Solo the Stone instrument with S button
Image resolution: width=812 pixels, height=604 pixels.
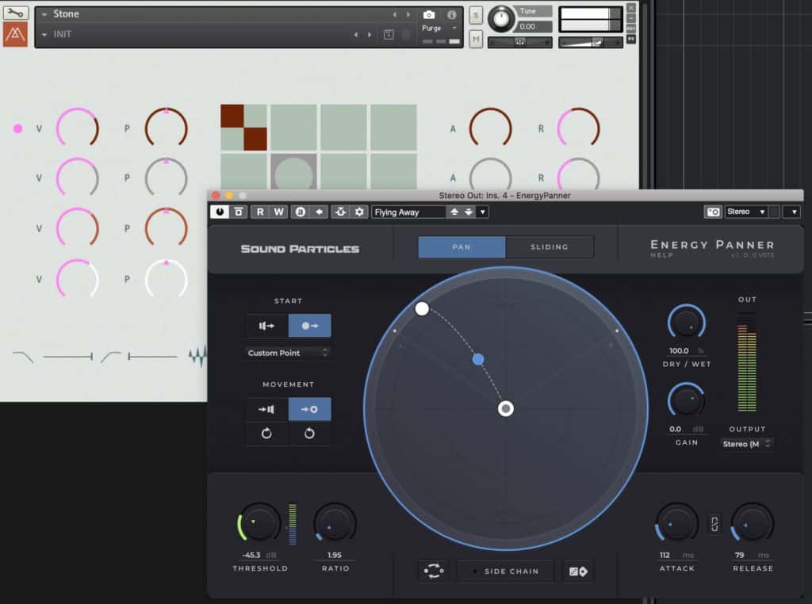[x=476, y=16]
